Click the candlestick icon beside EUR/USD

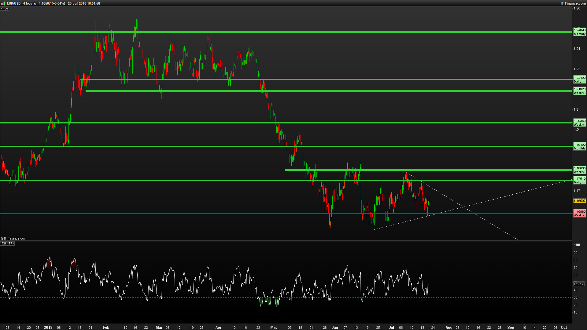click(4, 3)
